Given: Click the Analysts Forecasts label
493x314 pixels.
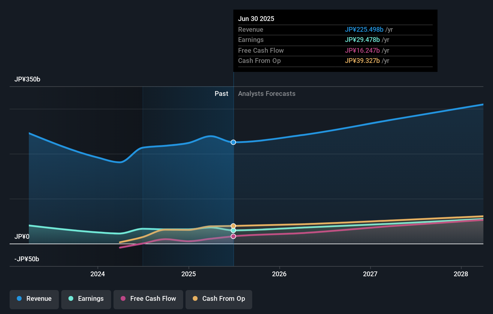Looking at the screenshot, I should coord(267,94).
